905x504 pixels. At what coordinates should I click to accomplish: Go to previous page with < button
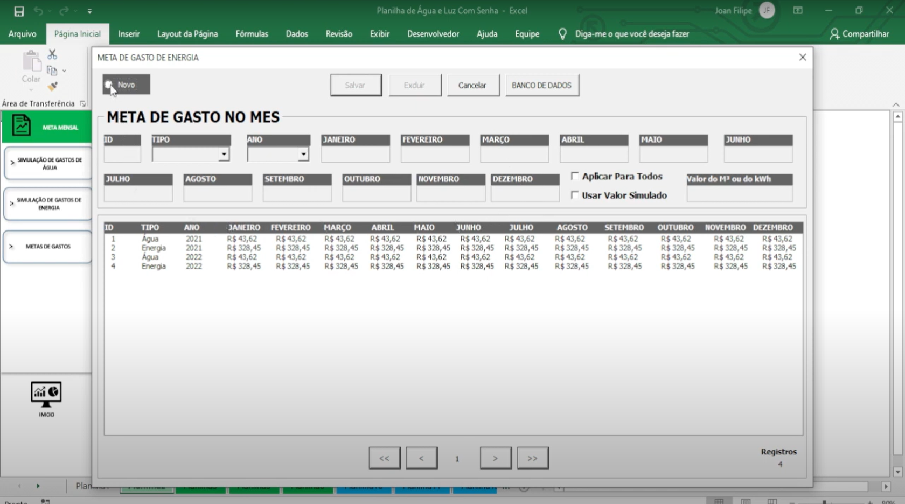(x=421, y=458)
